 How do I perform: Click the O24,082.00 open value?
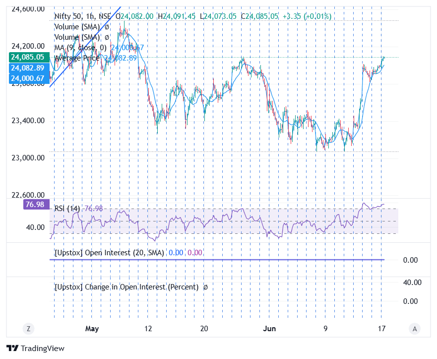(134, 16)
